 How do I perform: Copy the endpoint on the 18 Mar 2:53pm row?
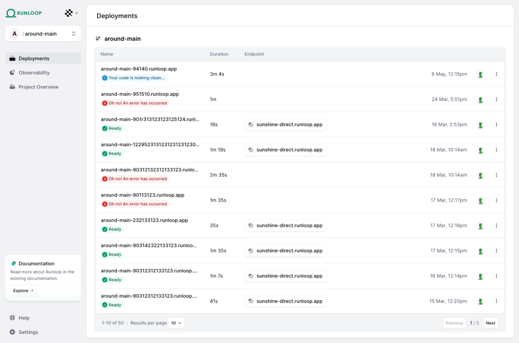tap(251, 125)
